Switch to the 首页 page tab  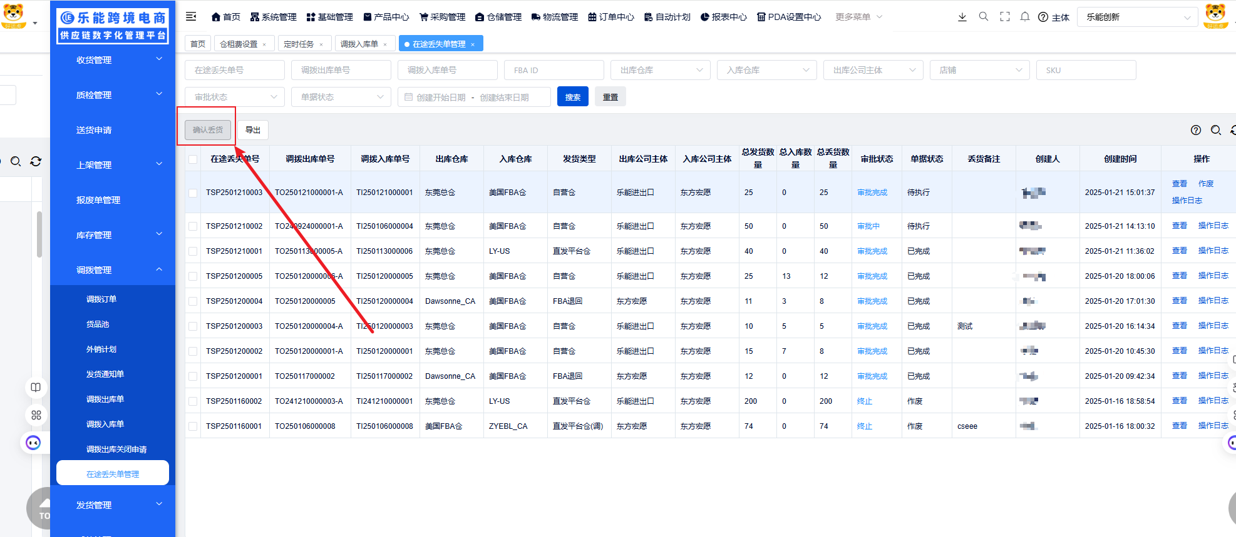click(x=198, y=44)
